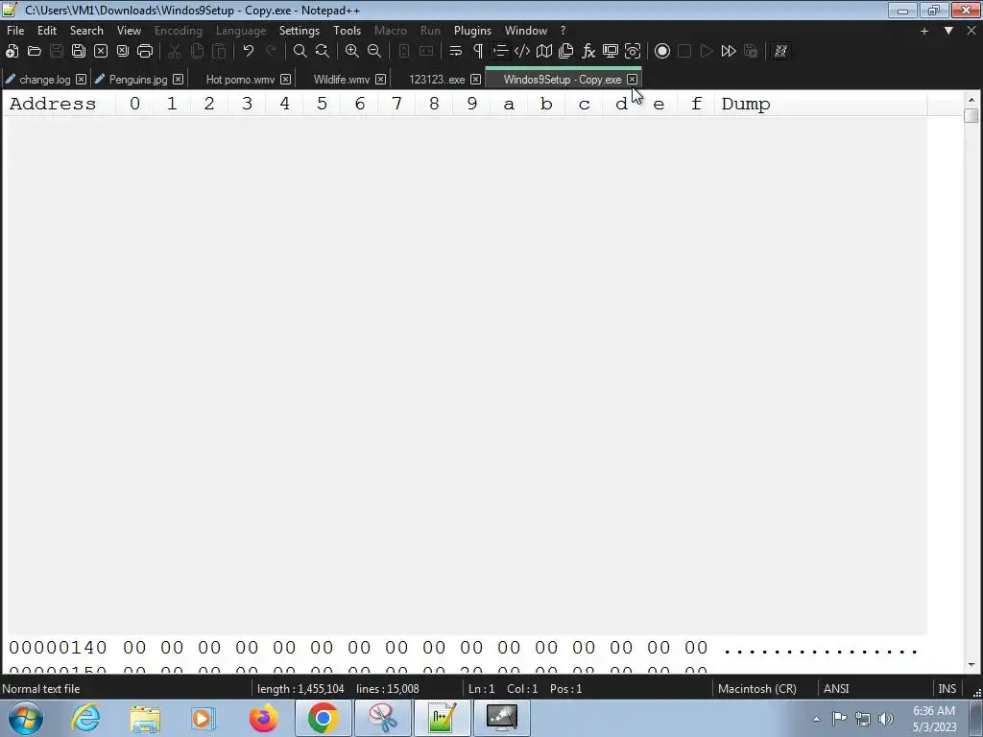Zoom out using the minus magnifier icon
The width and height of the screenshot is (983, 737).
coord(374,52)
